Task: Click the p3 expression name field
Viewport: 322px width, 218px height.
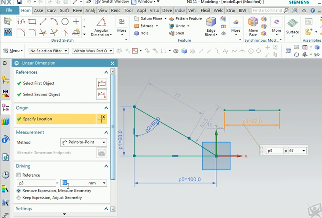Action: (36, 183)
